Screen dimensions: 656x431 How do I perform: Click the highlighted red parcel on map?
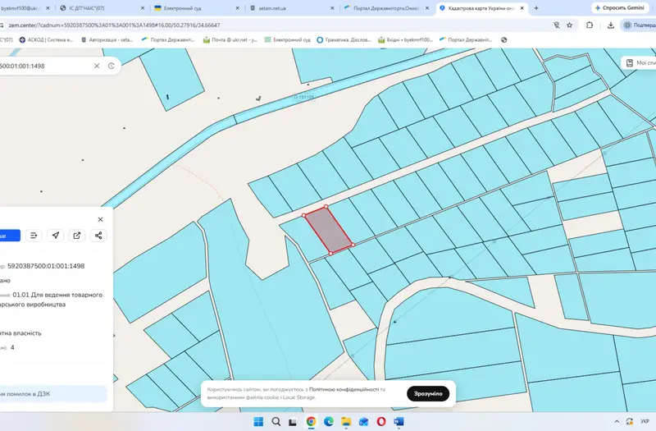[329, 230]
